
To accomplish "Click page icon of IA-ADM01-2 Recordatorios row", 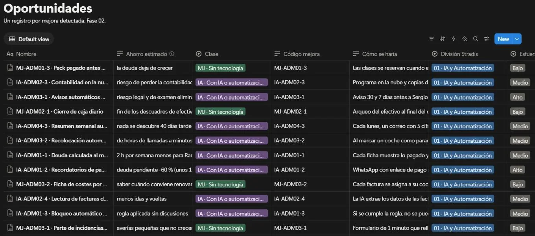I will pos(10,170).
